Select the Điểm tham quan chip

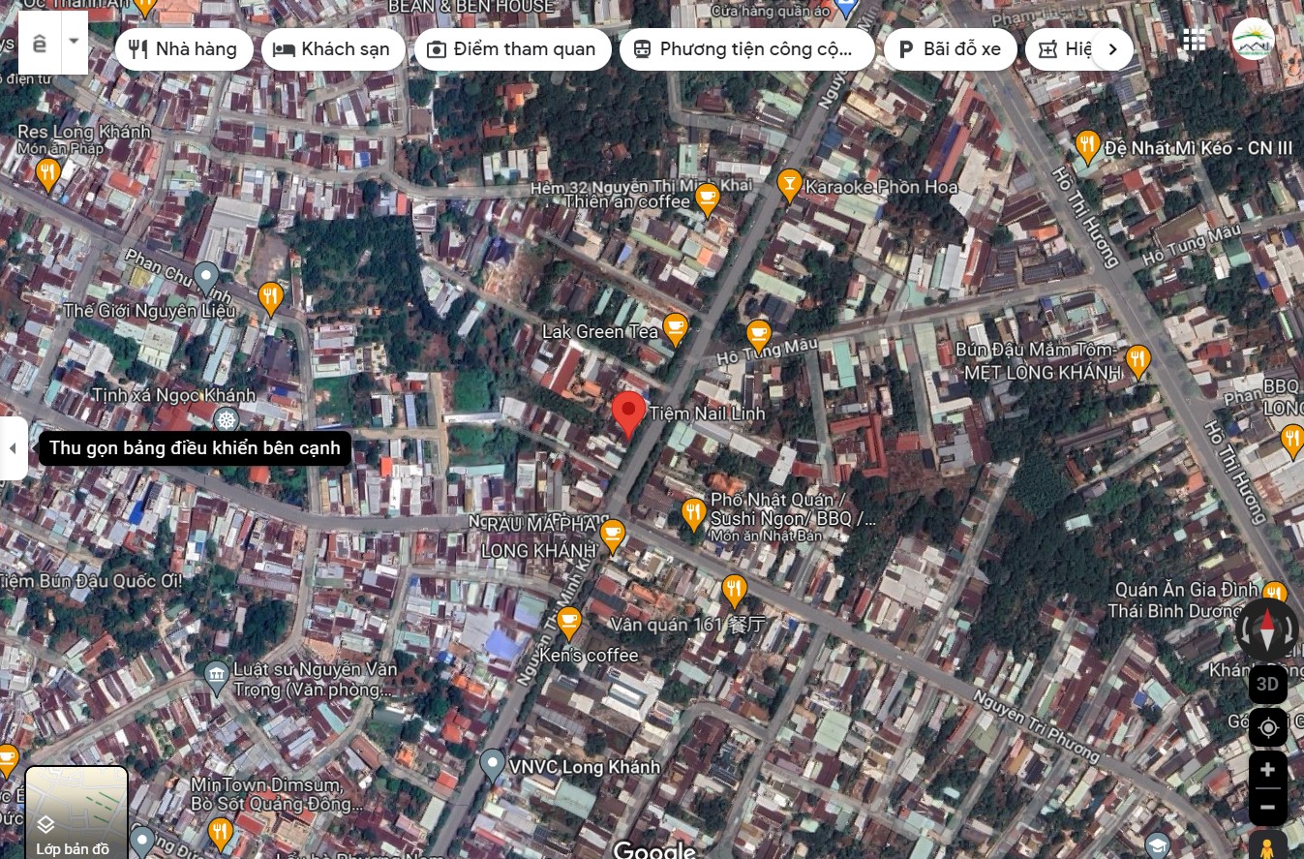point(512,49)
